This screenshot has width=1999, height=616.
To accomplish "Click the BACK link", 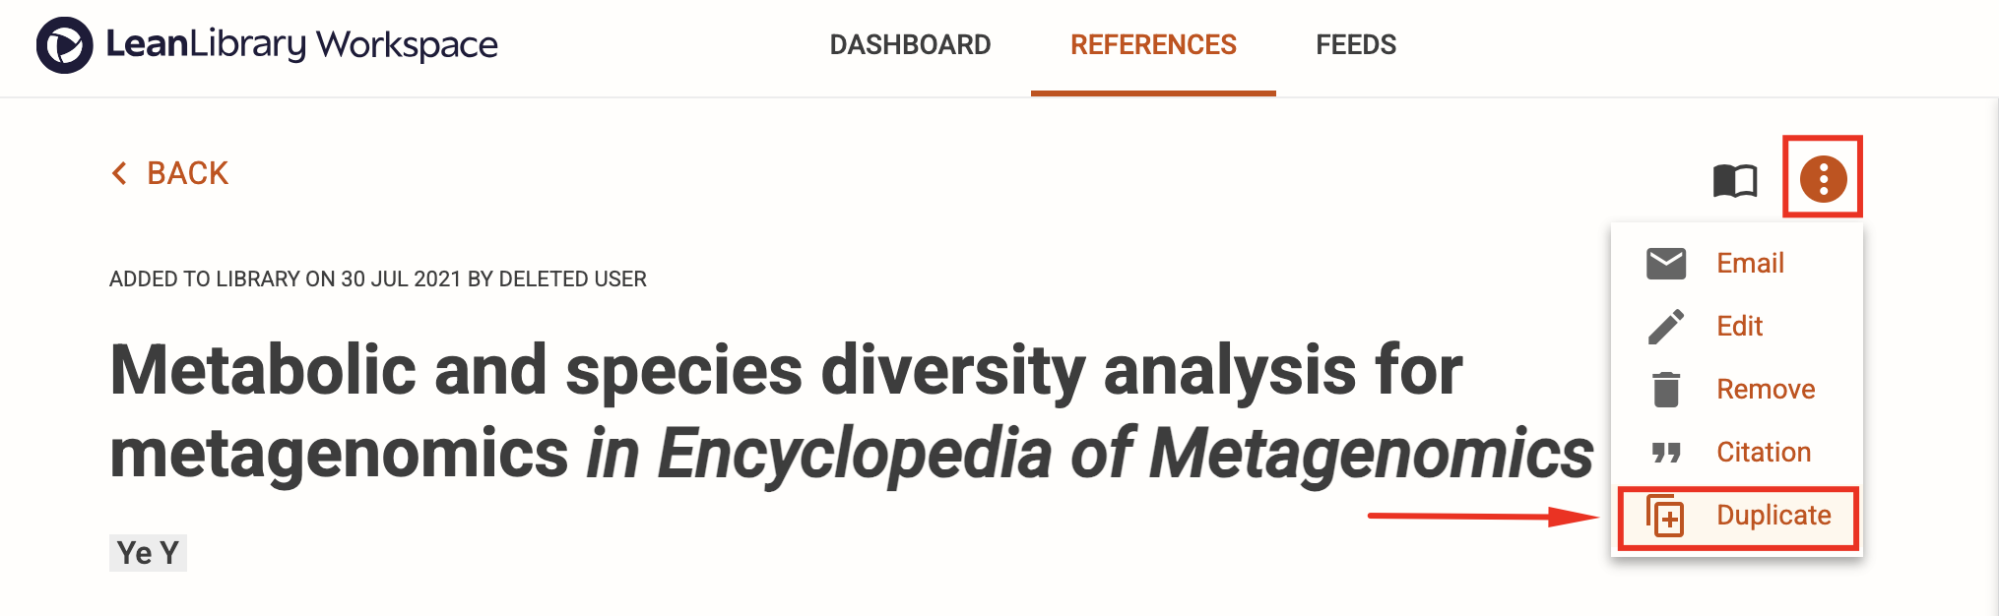I will [169, 173].
